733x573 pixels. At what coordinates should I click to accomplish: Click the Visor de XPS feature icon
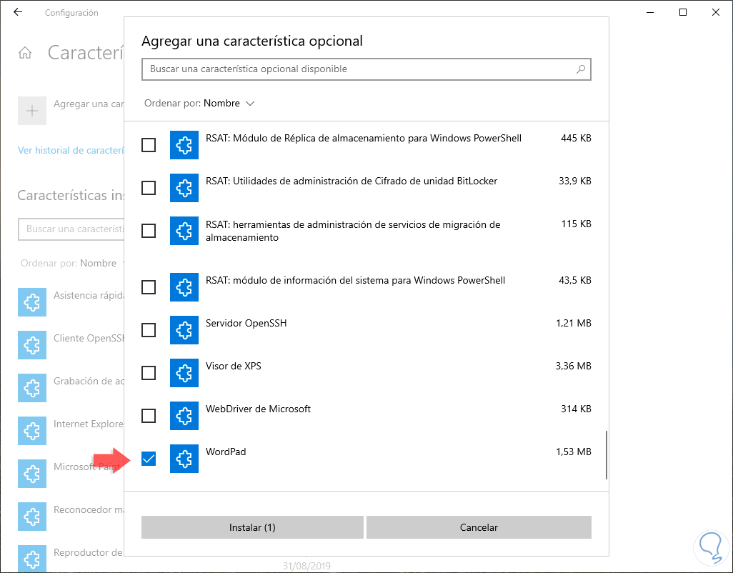click(x=184, y=373)
